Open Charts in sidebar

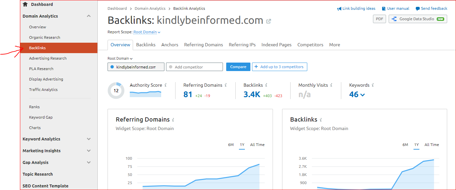[35, 128]
